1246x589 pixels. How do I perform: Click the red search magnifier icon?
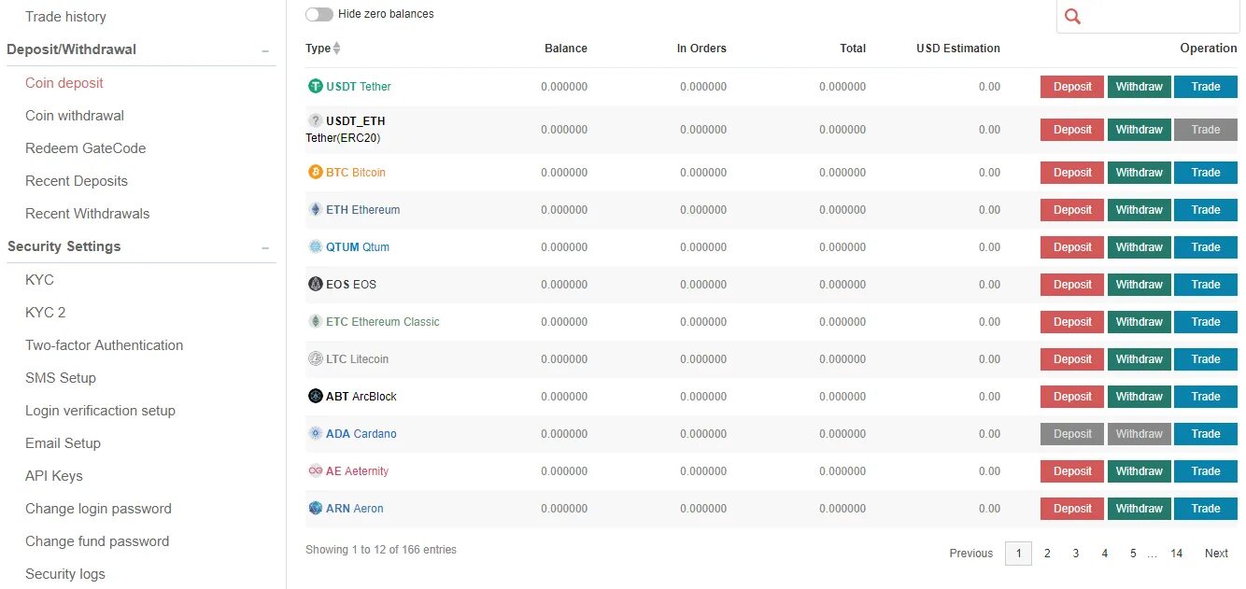[1072, 16]
